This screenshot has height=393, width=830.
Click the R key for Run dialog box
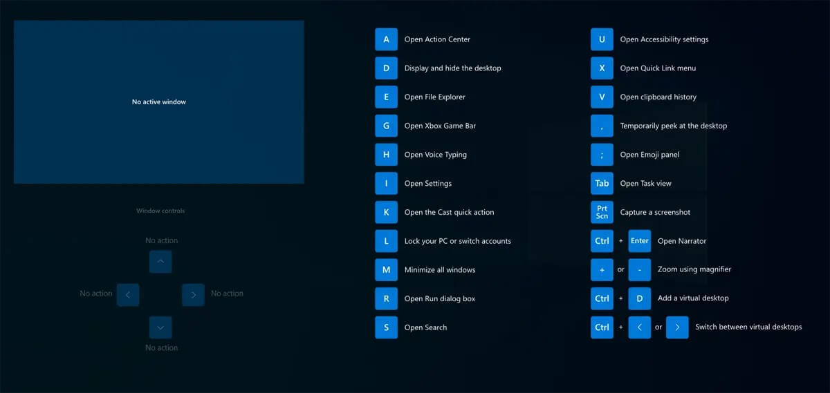(x=386, y=298)
